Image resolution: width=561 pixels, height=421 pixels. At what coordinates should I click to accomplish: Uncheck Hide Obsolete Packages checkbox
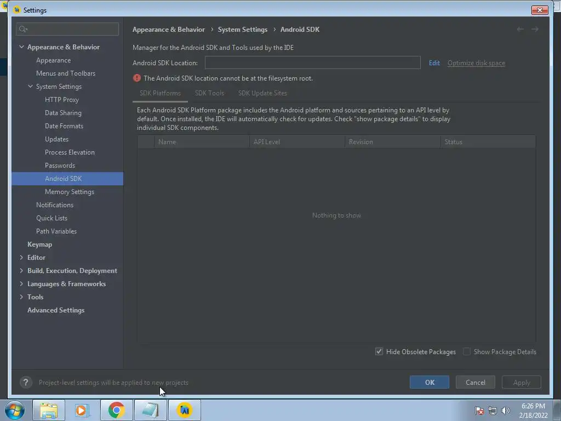(379, 351)
